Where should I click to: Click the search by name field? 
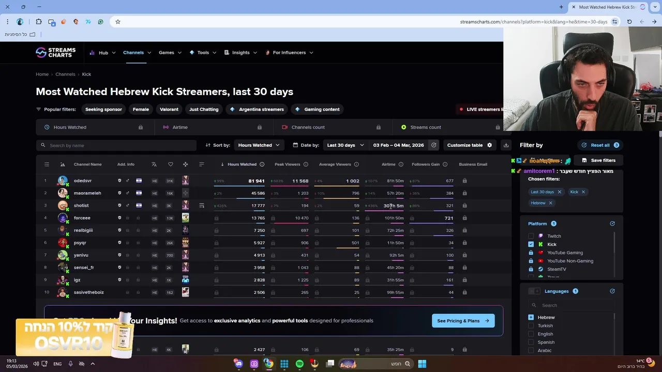[x=116, y=145]
